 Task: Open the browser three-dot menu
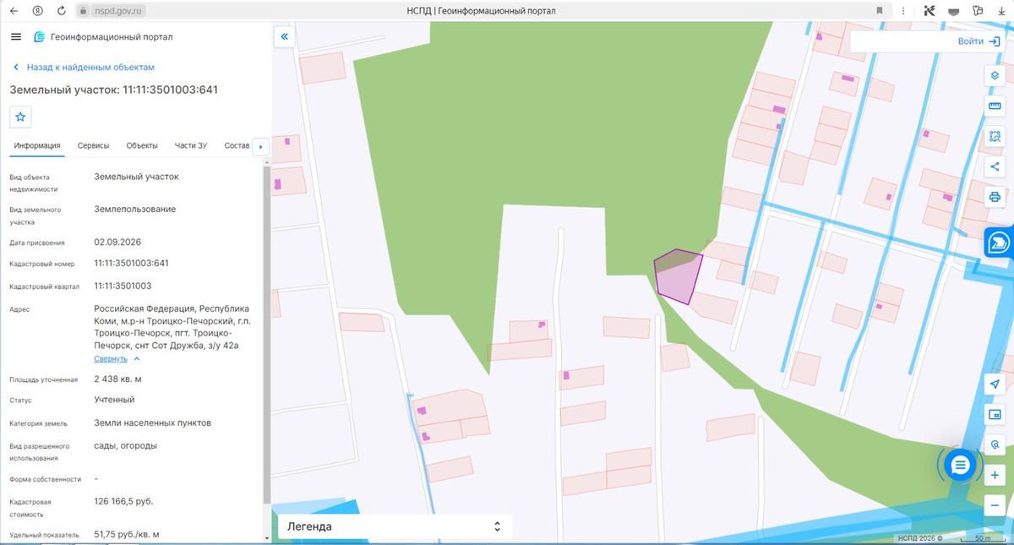(904, 11)
